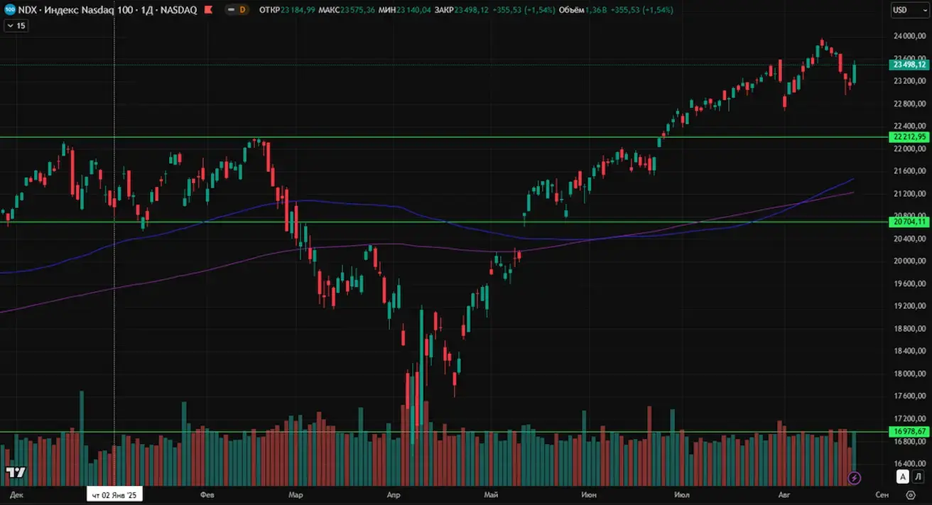932x505 pixels.
Task: Click the orange D delayed-data badge
Action: point(242,10)
